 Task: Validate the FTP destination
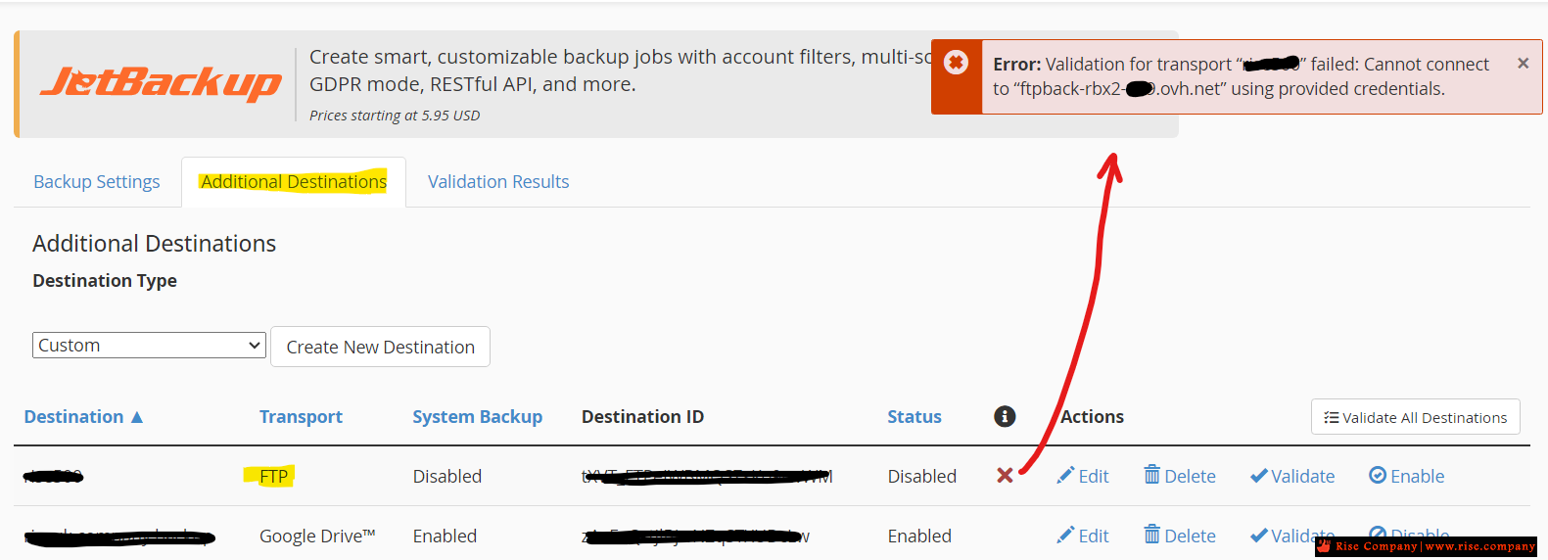(1292, 476)
